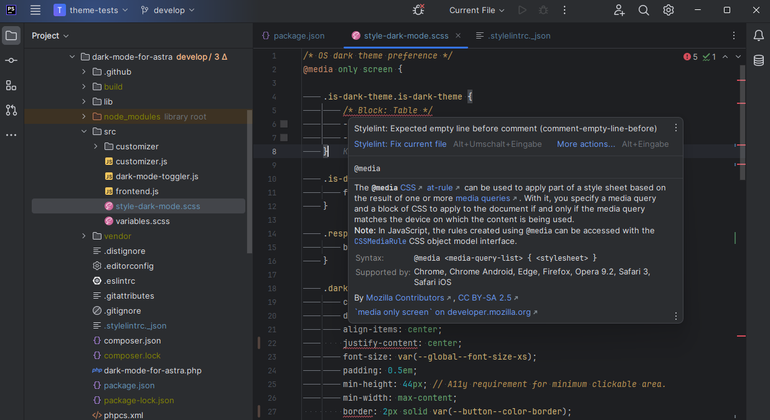770x420 pixels.
Task: Open the media queries documentation link
Action: coord(482,198)
